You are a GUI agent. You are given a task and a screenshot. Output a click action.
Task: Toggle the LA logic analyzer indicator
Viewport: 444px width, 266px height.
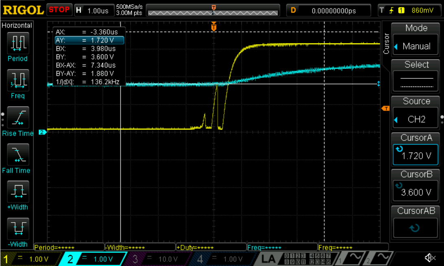(268, 259)
